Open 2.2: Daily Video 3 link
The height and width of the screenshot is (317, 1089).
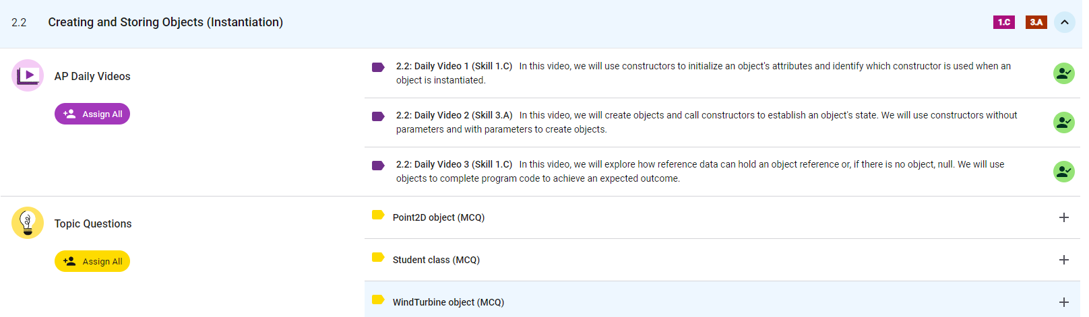pos(454,164)
